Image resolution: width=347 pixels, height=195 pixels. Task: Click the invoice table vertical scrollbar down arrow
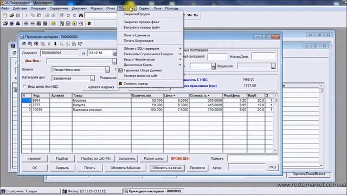coord(275,151)
